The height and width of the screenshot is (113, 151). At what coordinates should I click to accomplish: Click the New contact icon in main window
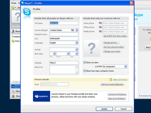point(13,31)
